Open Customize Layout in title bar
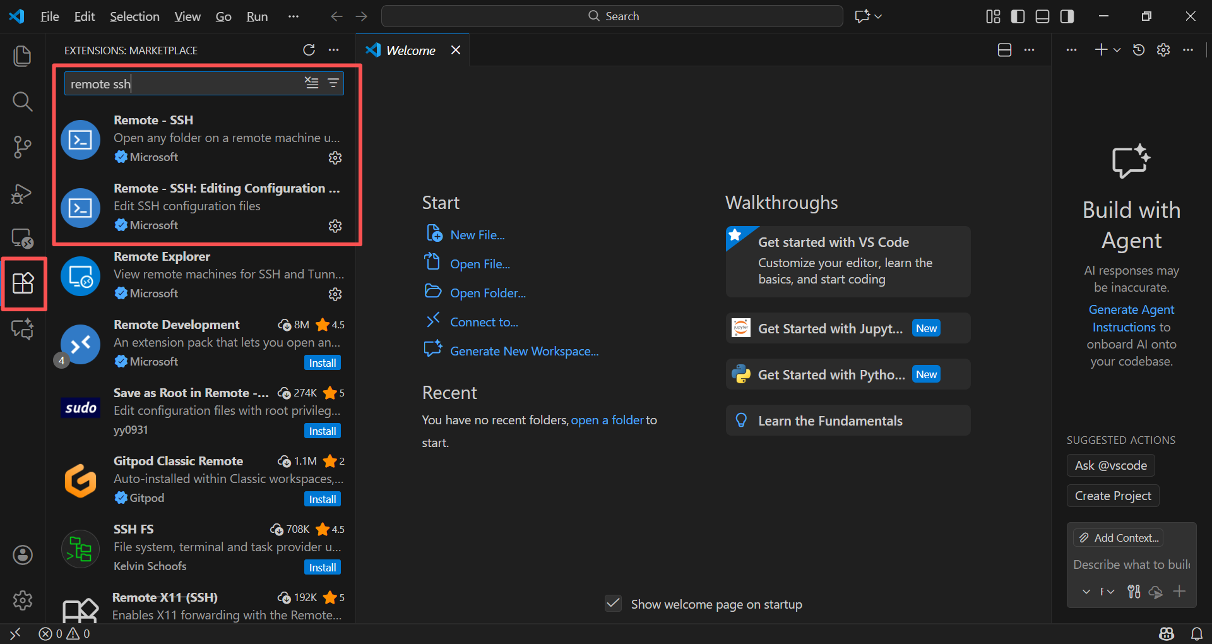Screen dimensions: 1212x644 tap(993, 16)
